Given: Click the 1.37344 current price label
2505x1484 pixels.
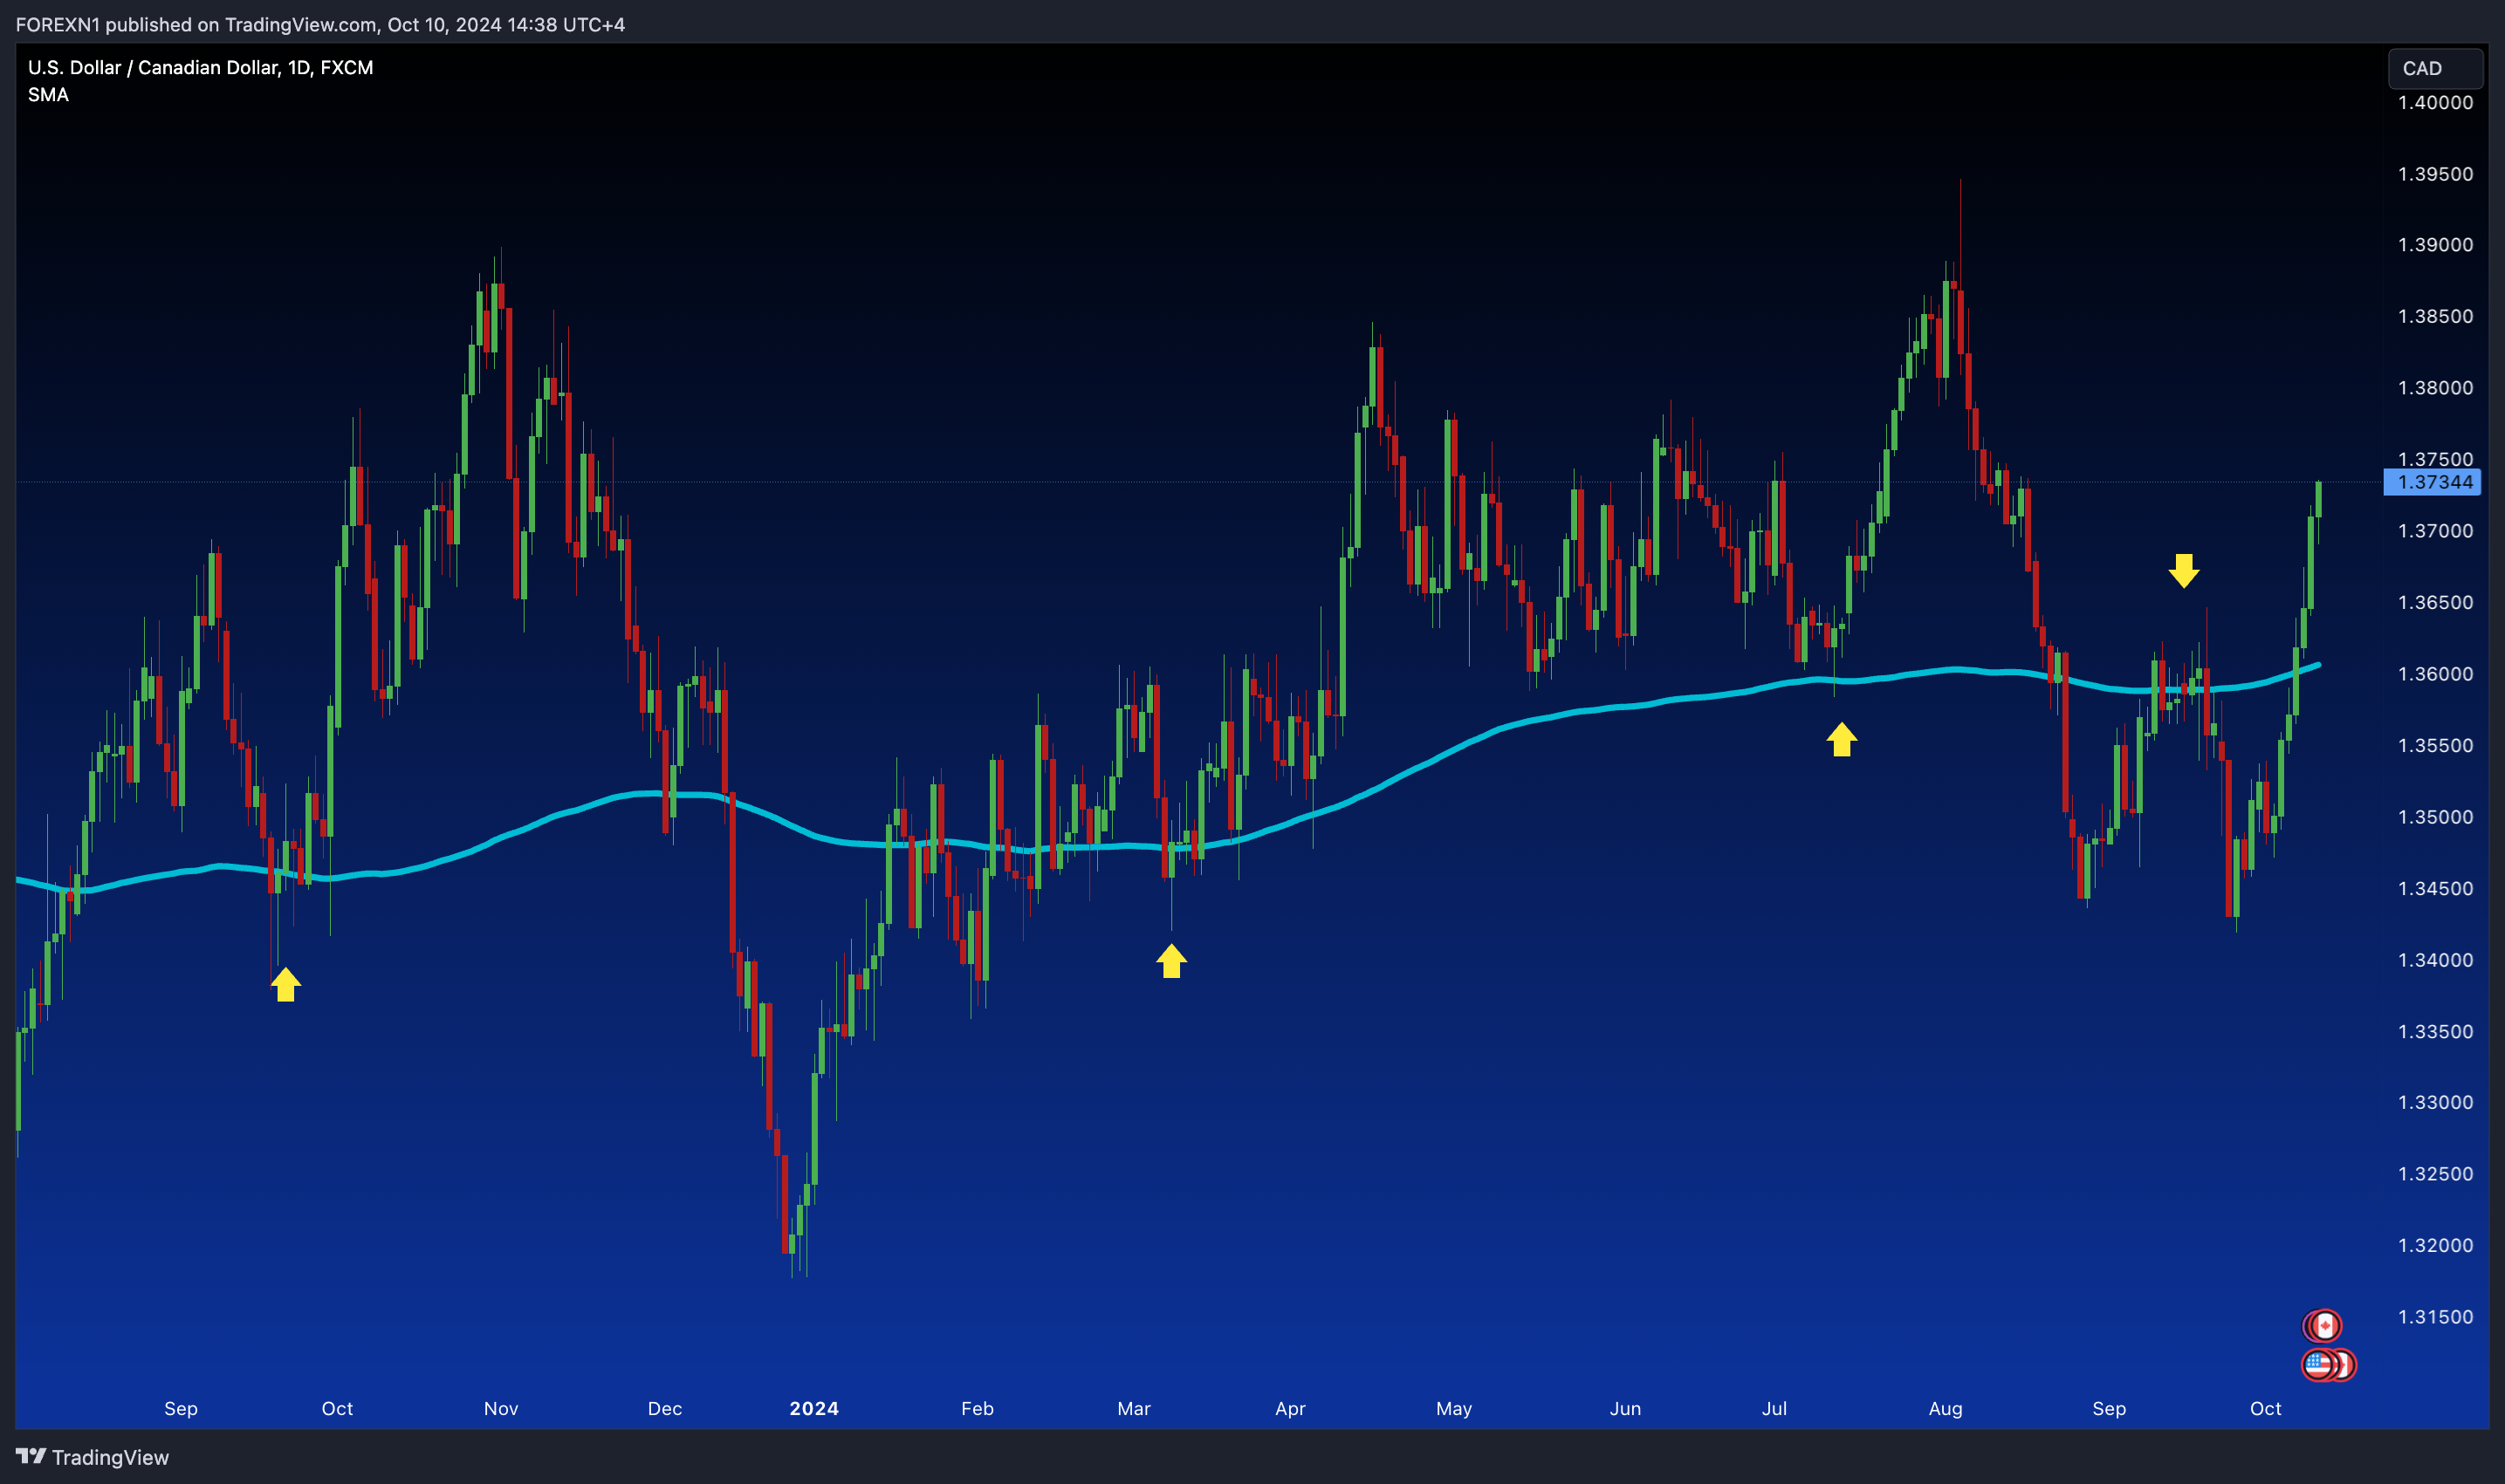Looking at the screenshot, I should pyautogui.click(x=2434, y=482).
